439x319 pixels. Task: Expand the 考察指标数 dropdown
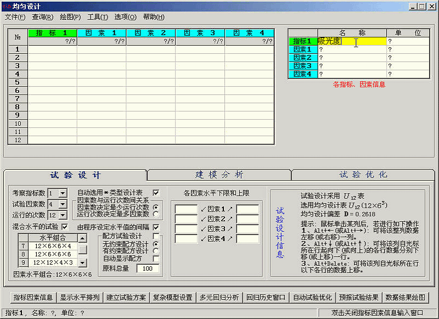point(62,193)
